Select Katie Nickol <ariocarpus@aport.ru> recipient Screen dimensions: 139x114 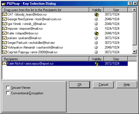click(x=67, y=64)
